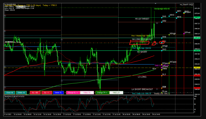This screenshot has height=119, width=206.
Task: Click the WHigh level label
Action: [173, 33]
